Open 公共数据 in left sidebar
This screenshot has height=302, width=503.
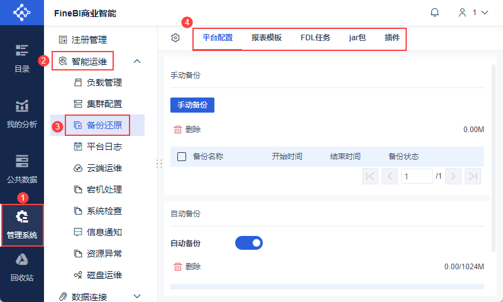pos(22,161)
